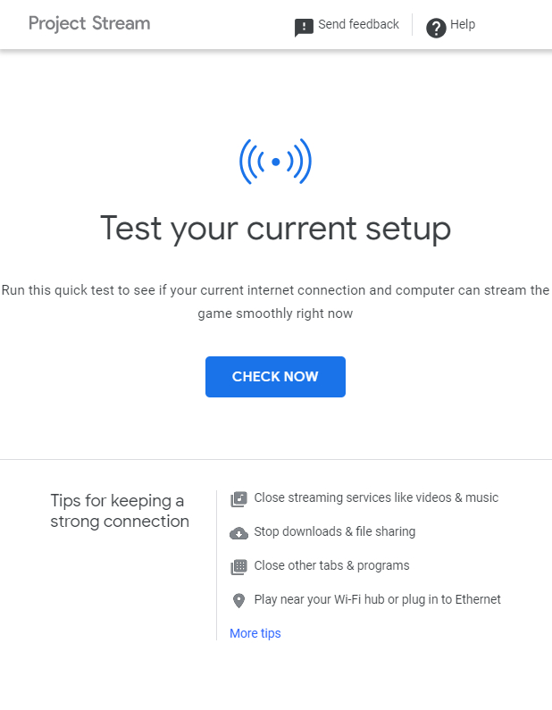The width and height of the screenshot is (552, 710).
Task: Click the "Test your current setup" heading
Action: point(275,229)
